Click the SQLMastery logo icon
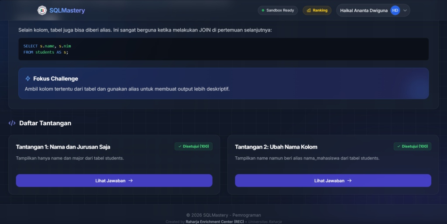Image resolution: width=447 pixels, height=224 pixels. (42, 10)
